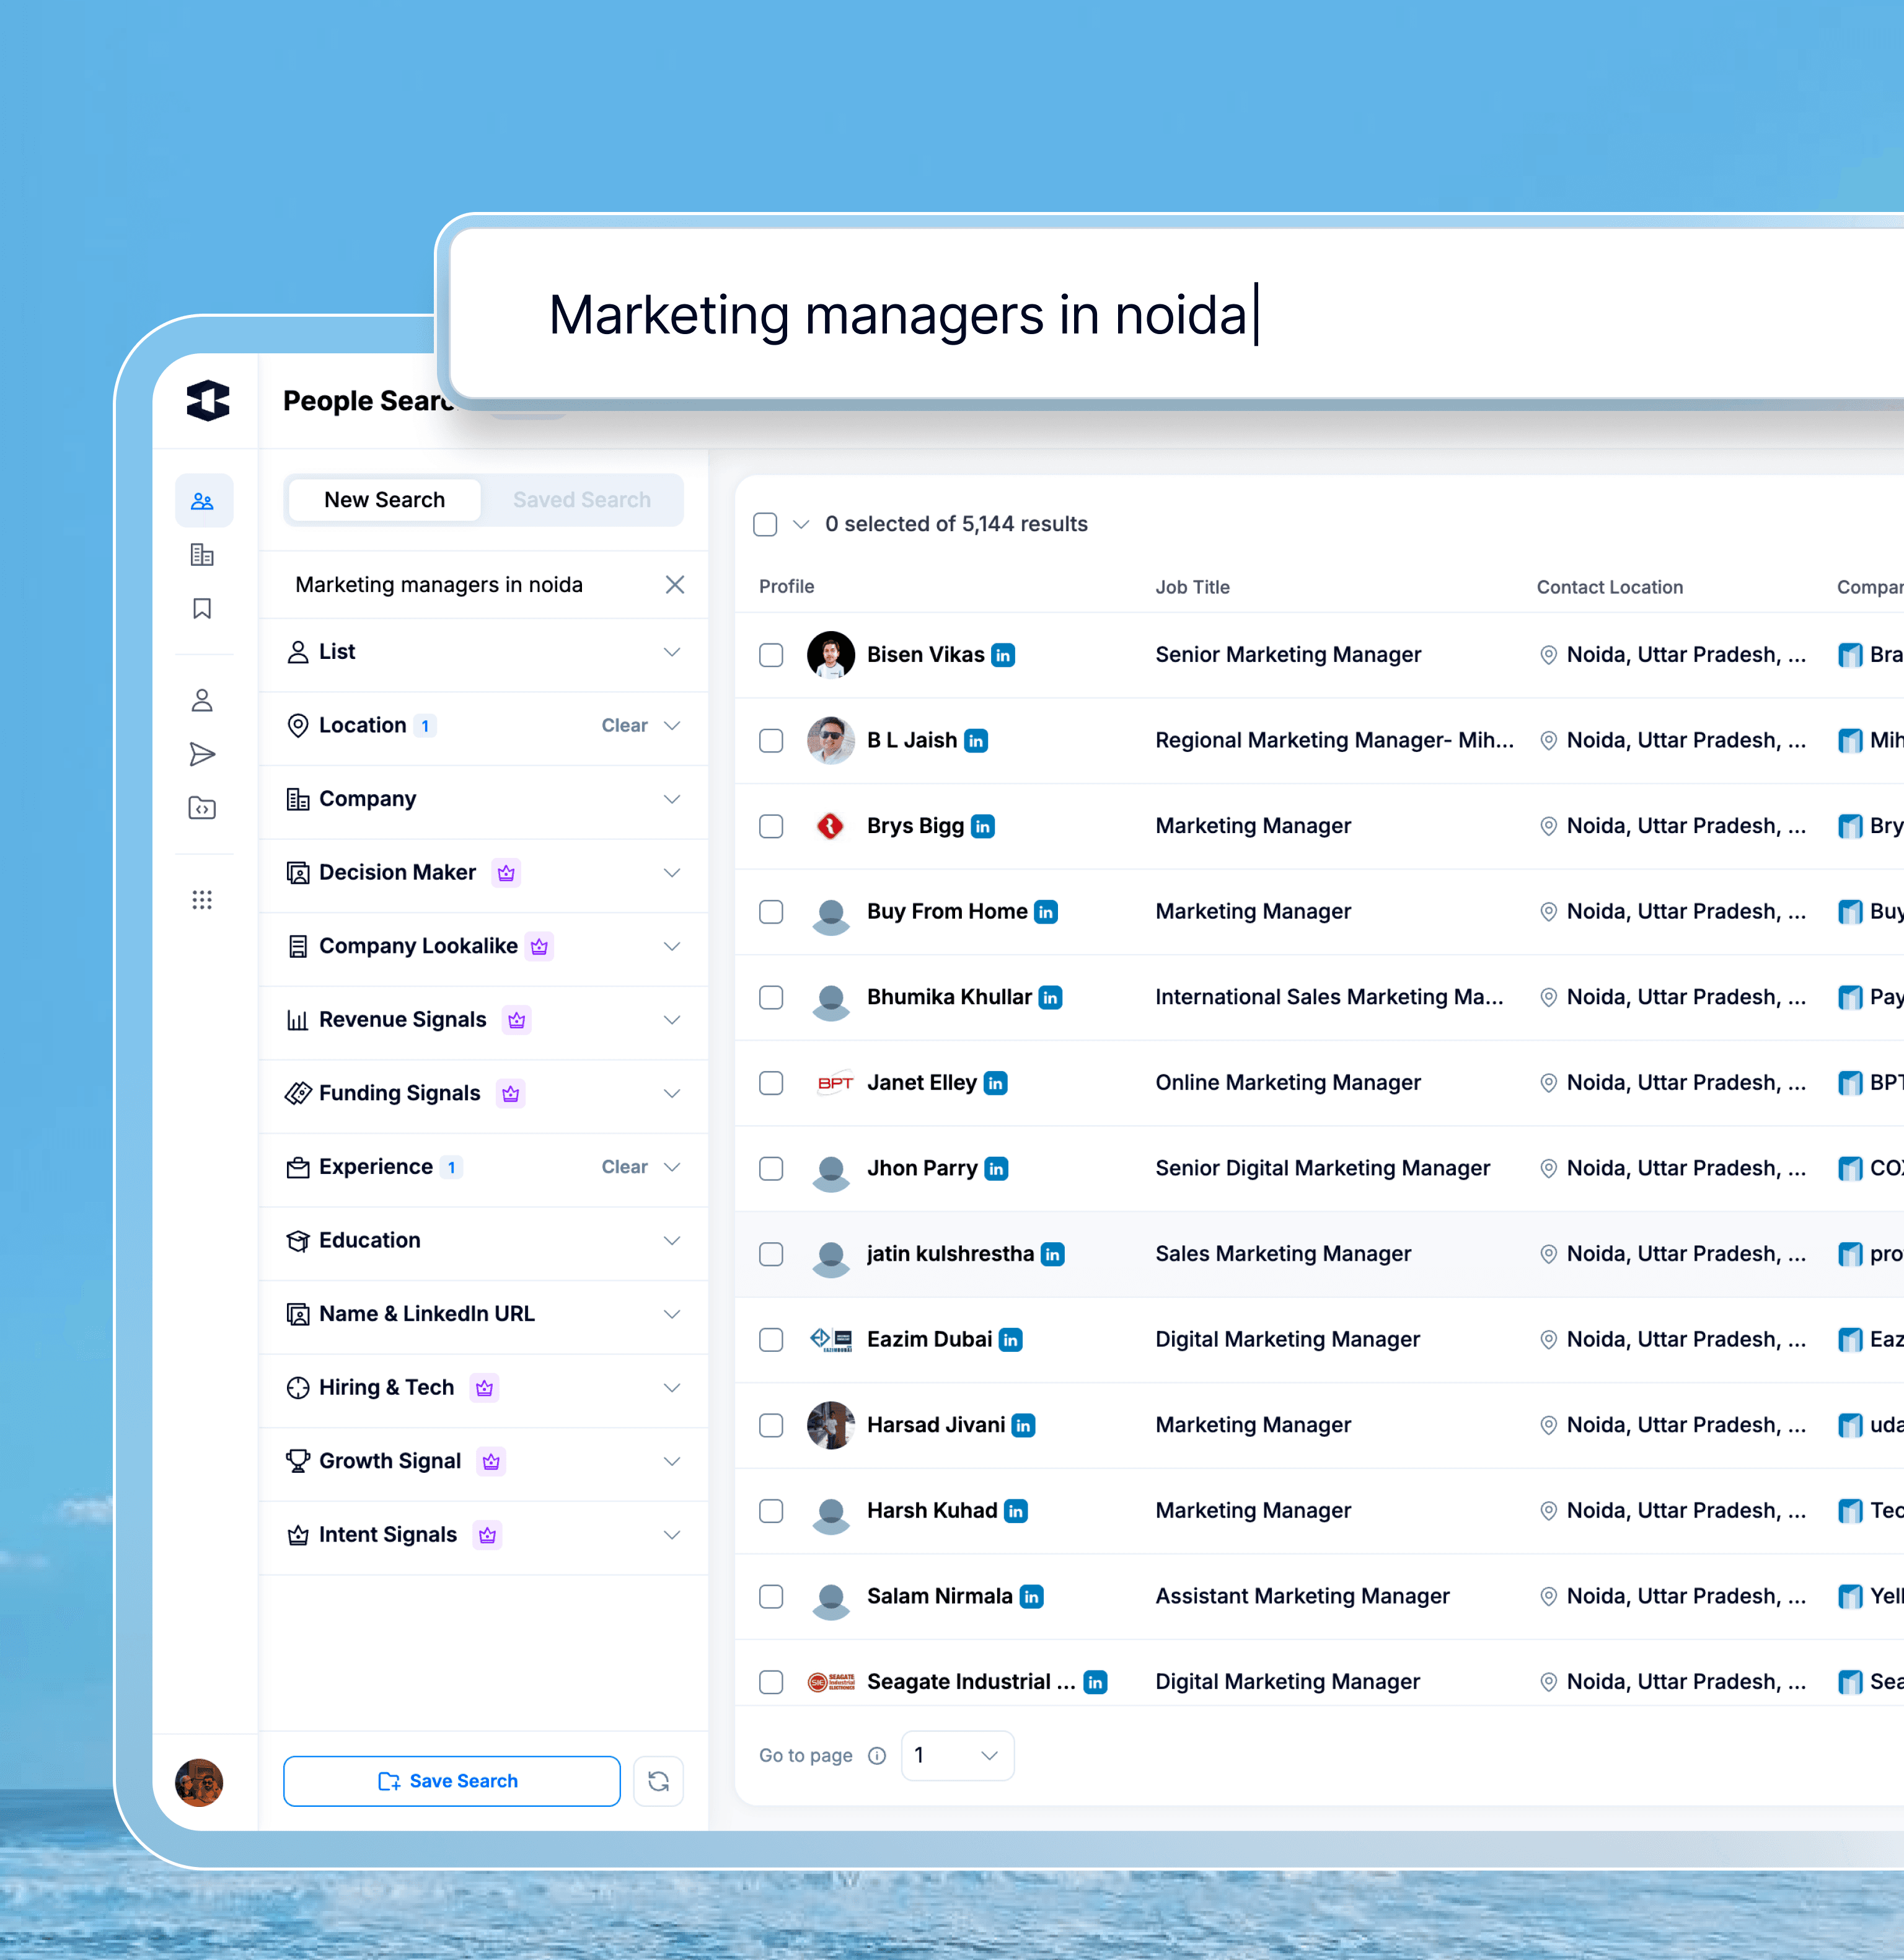The width and height of the screenshot is (1904, 1960).
Task: Clear the Marketing managers in noida query
Action: click(675, 585)
